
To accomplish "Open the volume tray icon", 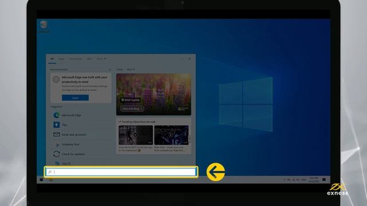I will 298,180.
